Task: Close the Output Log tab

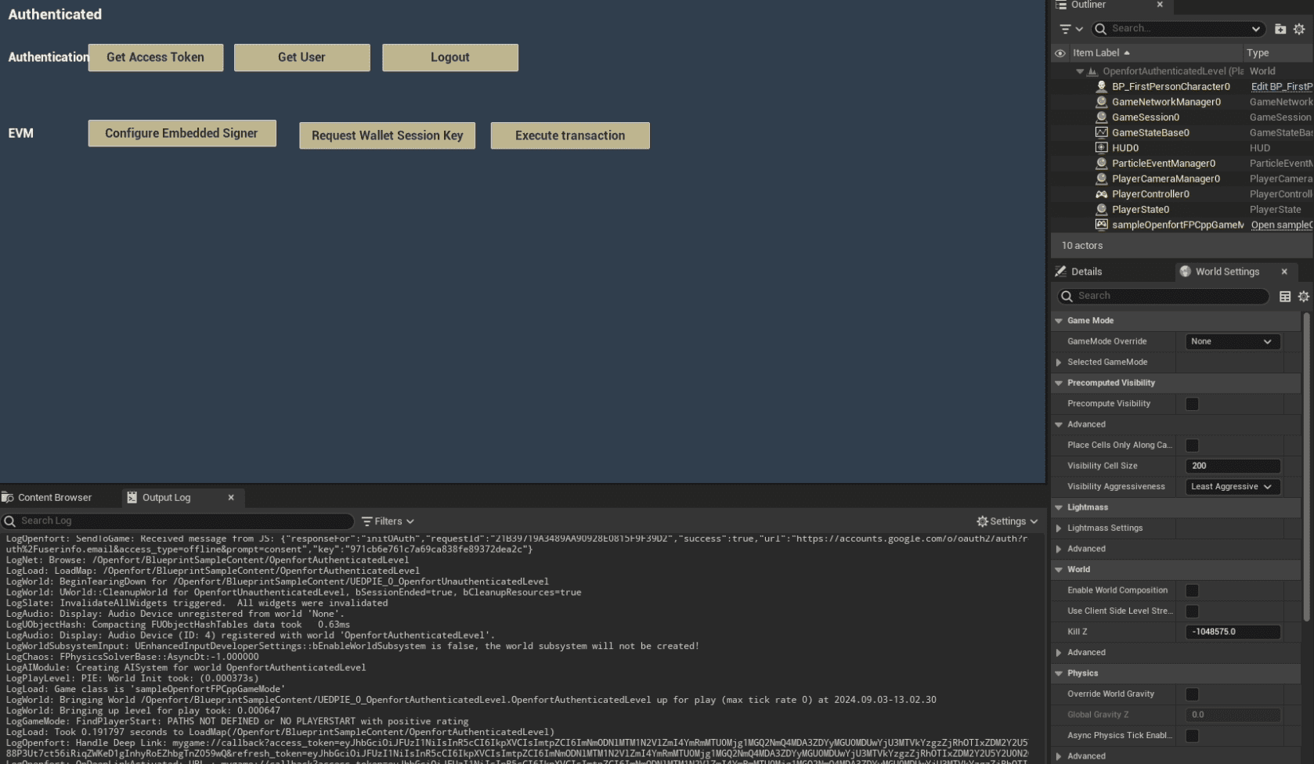Action: [x=231, y=498]
